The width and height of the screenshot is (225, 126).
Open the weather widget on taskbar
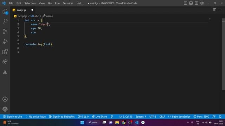11,122
